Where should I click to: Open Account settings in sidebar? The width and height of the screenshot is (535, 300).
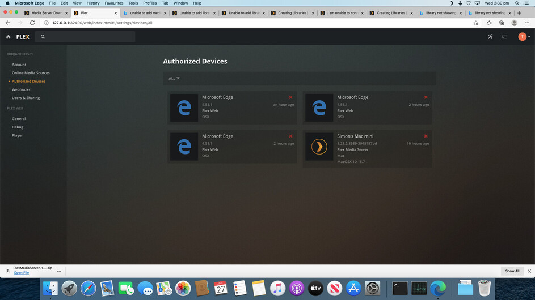click(19, 65)
